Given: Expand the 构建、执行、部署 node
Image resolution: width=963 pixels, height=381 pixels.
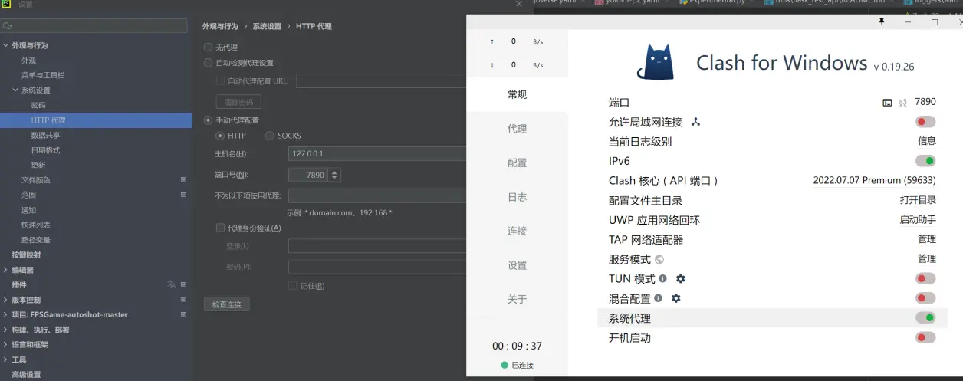Looking at the screenshot, I should point(5,330).
